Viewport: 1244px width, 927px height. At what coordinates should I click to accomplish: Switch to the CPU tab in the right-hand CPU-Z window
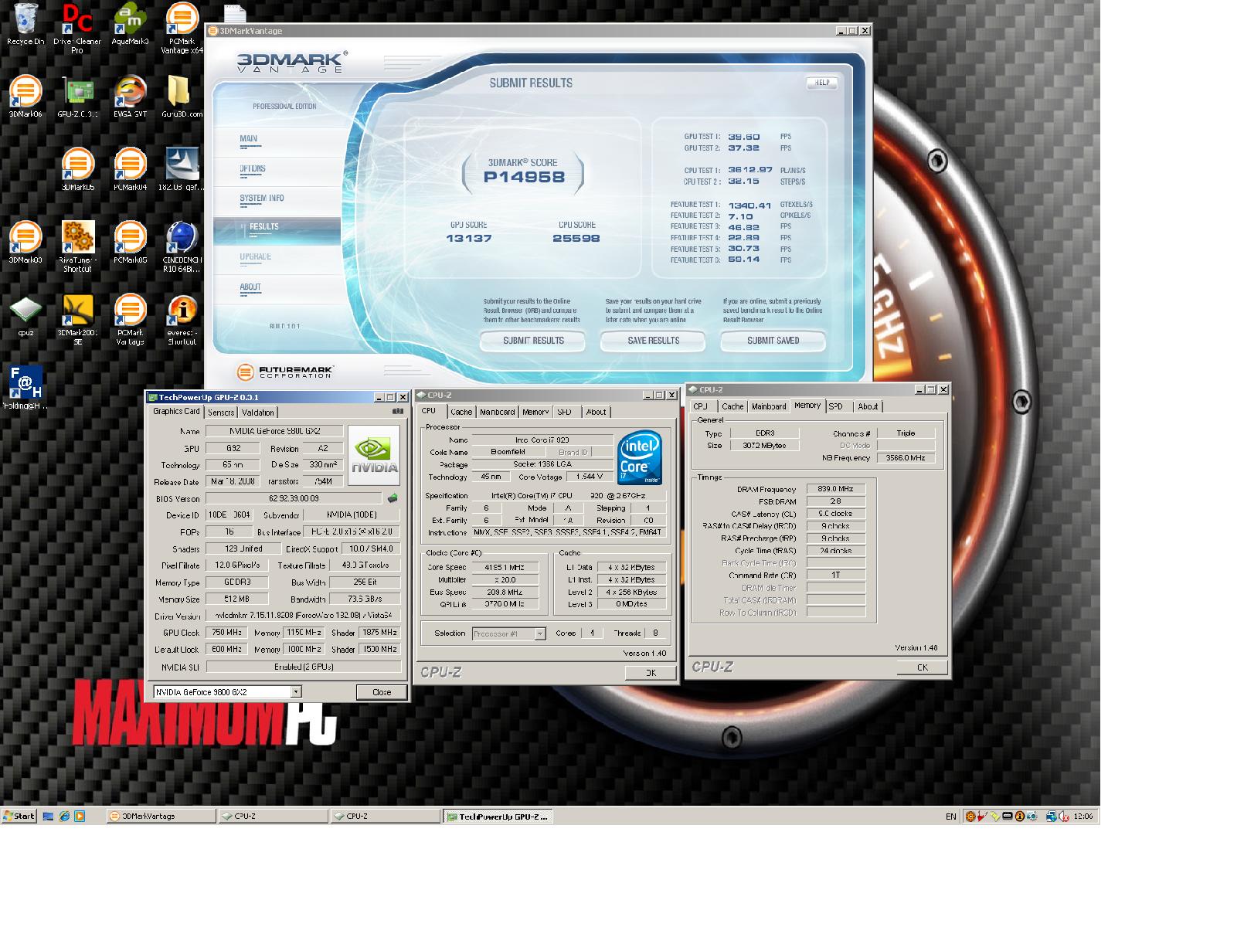click(x=700, y=406)
